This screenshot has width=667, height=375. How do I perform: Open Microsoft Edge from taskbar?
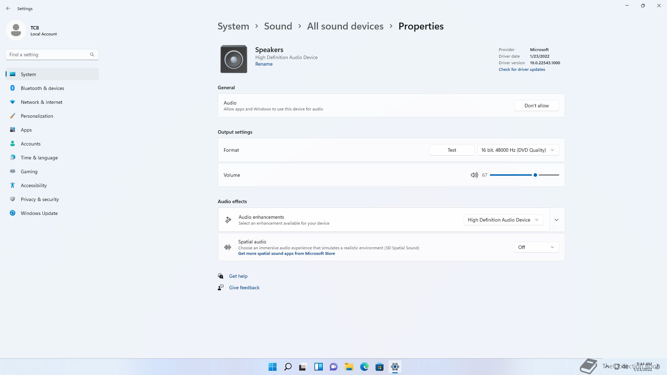point(364,367)
